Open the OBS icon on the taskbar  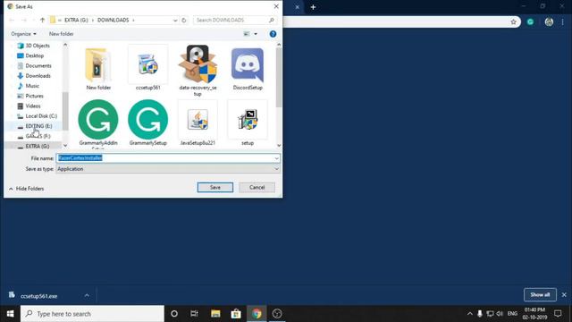click(277, 314)
